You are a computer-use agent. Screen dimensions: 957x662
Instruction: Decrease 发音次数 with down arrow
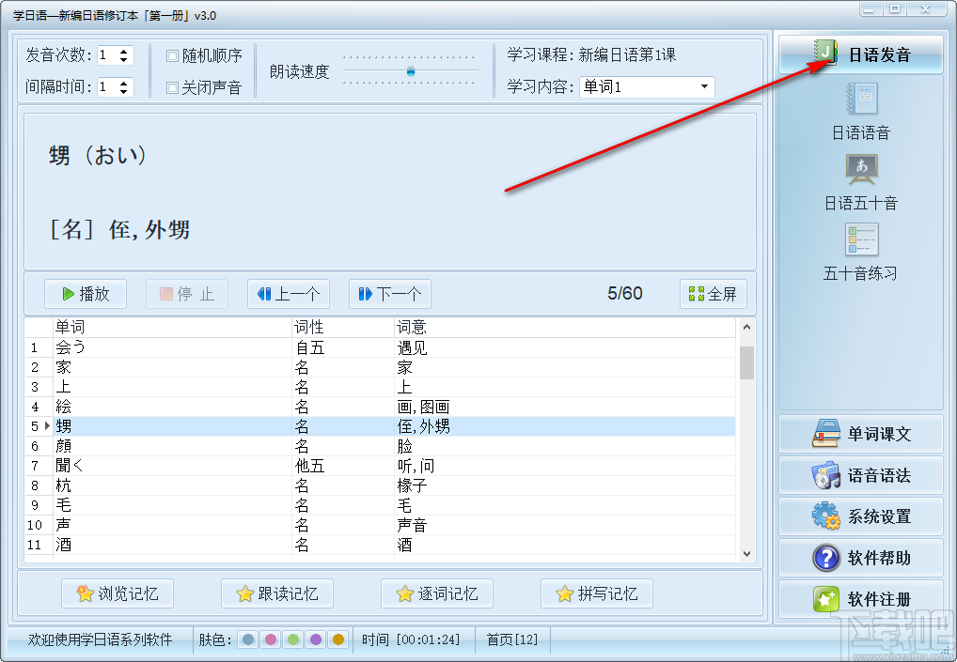[124, 60]
